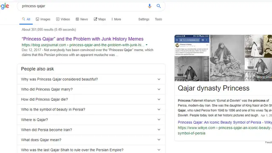Image resolution: width=272 pixels, height=153 pixels.
Task: Switch to the Videos tab
Action: pyautogui.click(x=63, y=19)
